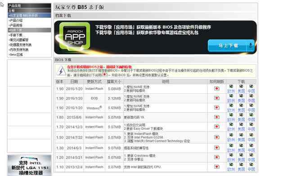
Task: Click the 5.65MB file size cell
Action: pos(114,108)
